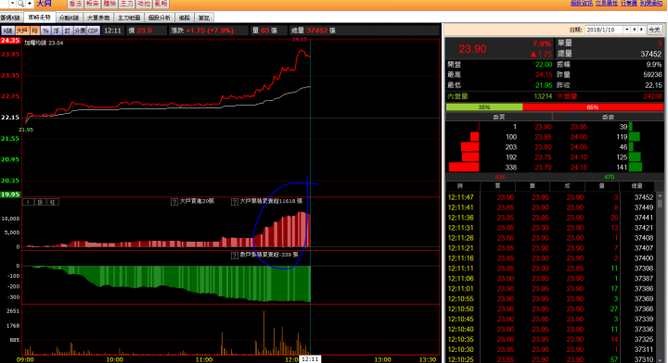Go to next date with right arrow

coord(641,30)
